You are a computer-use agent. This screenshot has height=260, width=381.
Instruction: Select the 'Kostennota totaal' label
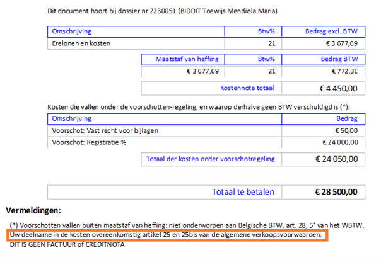[247, 88]
